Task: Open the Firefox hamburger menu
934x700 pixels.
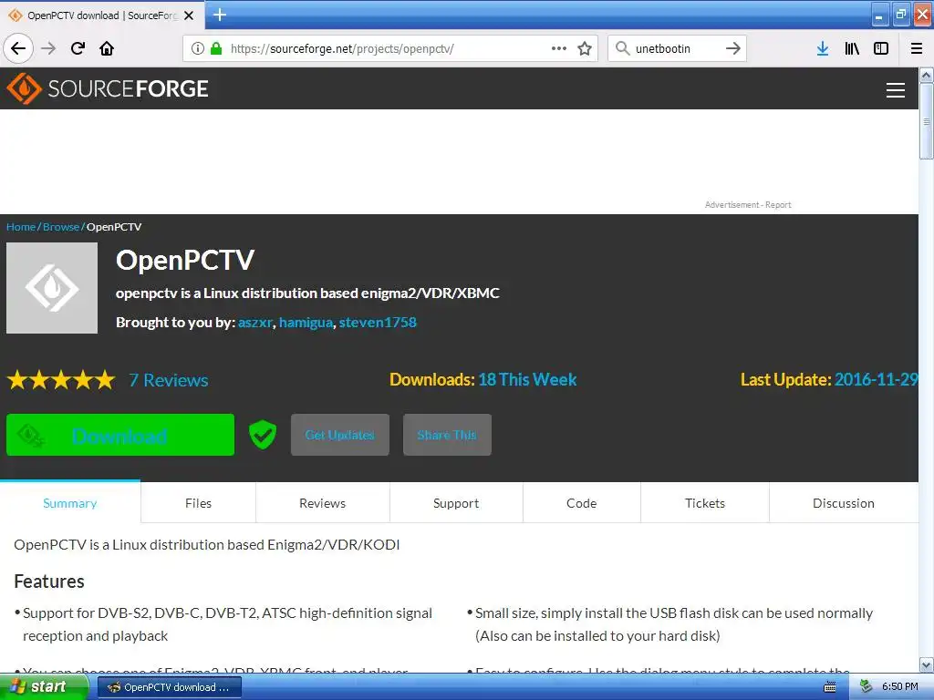Action: click(x=916, y=48)
